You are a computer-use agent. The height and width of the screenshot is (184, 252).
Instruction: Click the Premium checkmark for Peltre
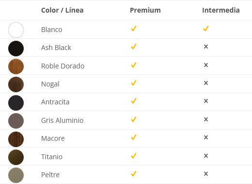pos(133,174)
